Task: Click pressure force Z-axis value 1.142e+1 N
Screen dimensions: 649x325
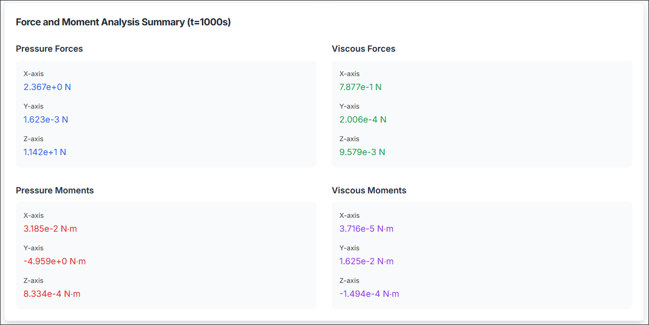Action: [45, 152]
